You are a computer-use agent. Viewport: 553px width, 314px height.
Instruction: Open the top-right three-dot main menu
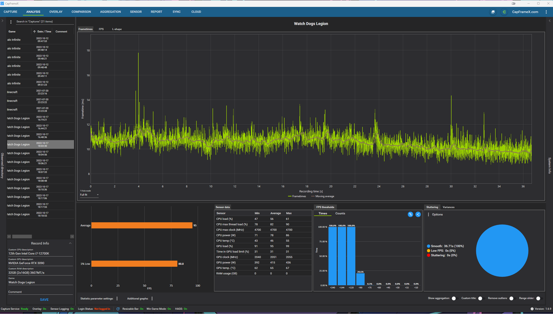click(x=547, y=12)
